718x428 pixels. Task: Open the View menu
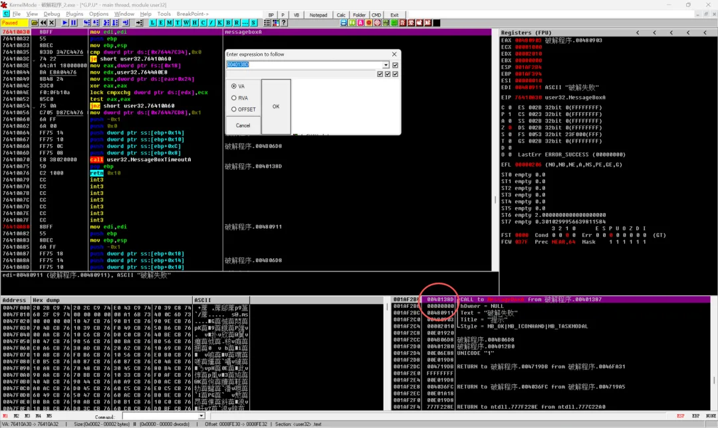click(x=32, y=14)
